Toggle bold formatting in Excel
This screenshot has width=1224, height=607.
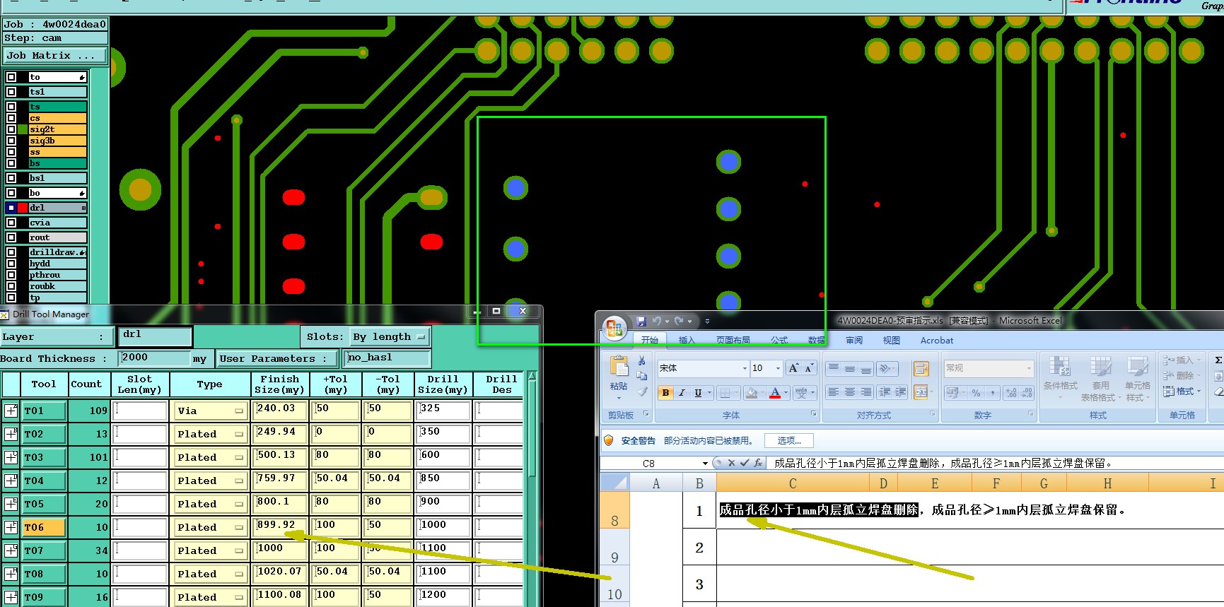tap(665, 393)
